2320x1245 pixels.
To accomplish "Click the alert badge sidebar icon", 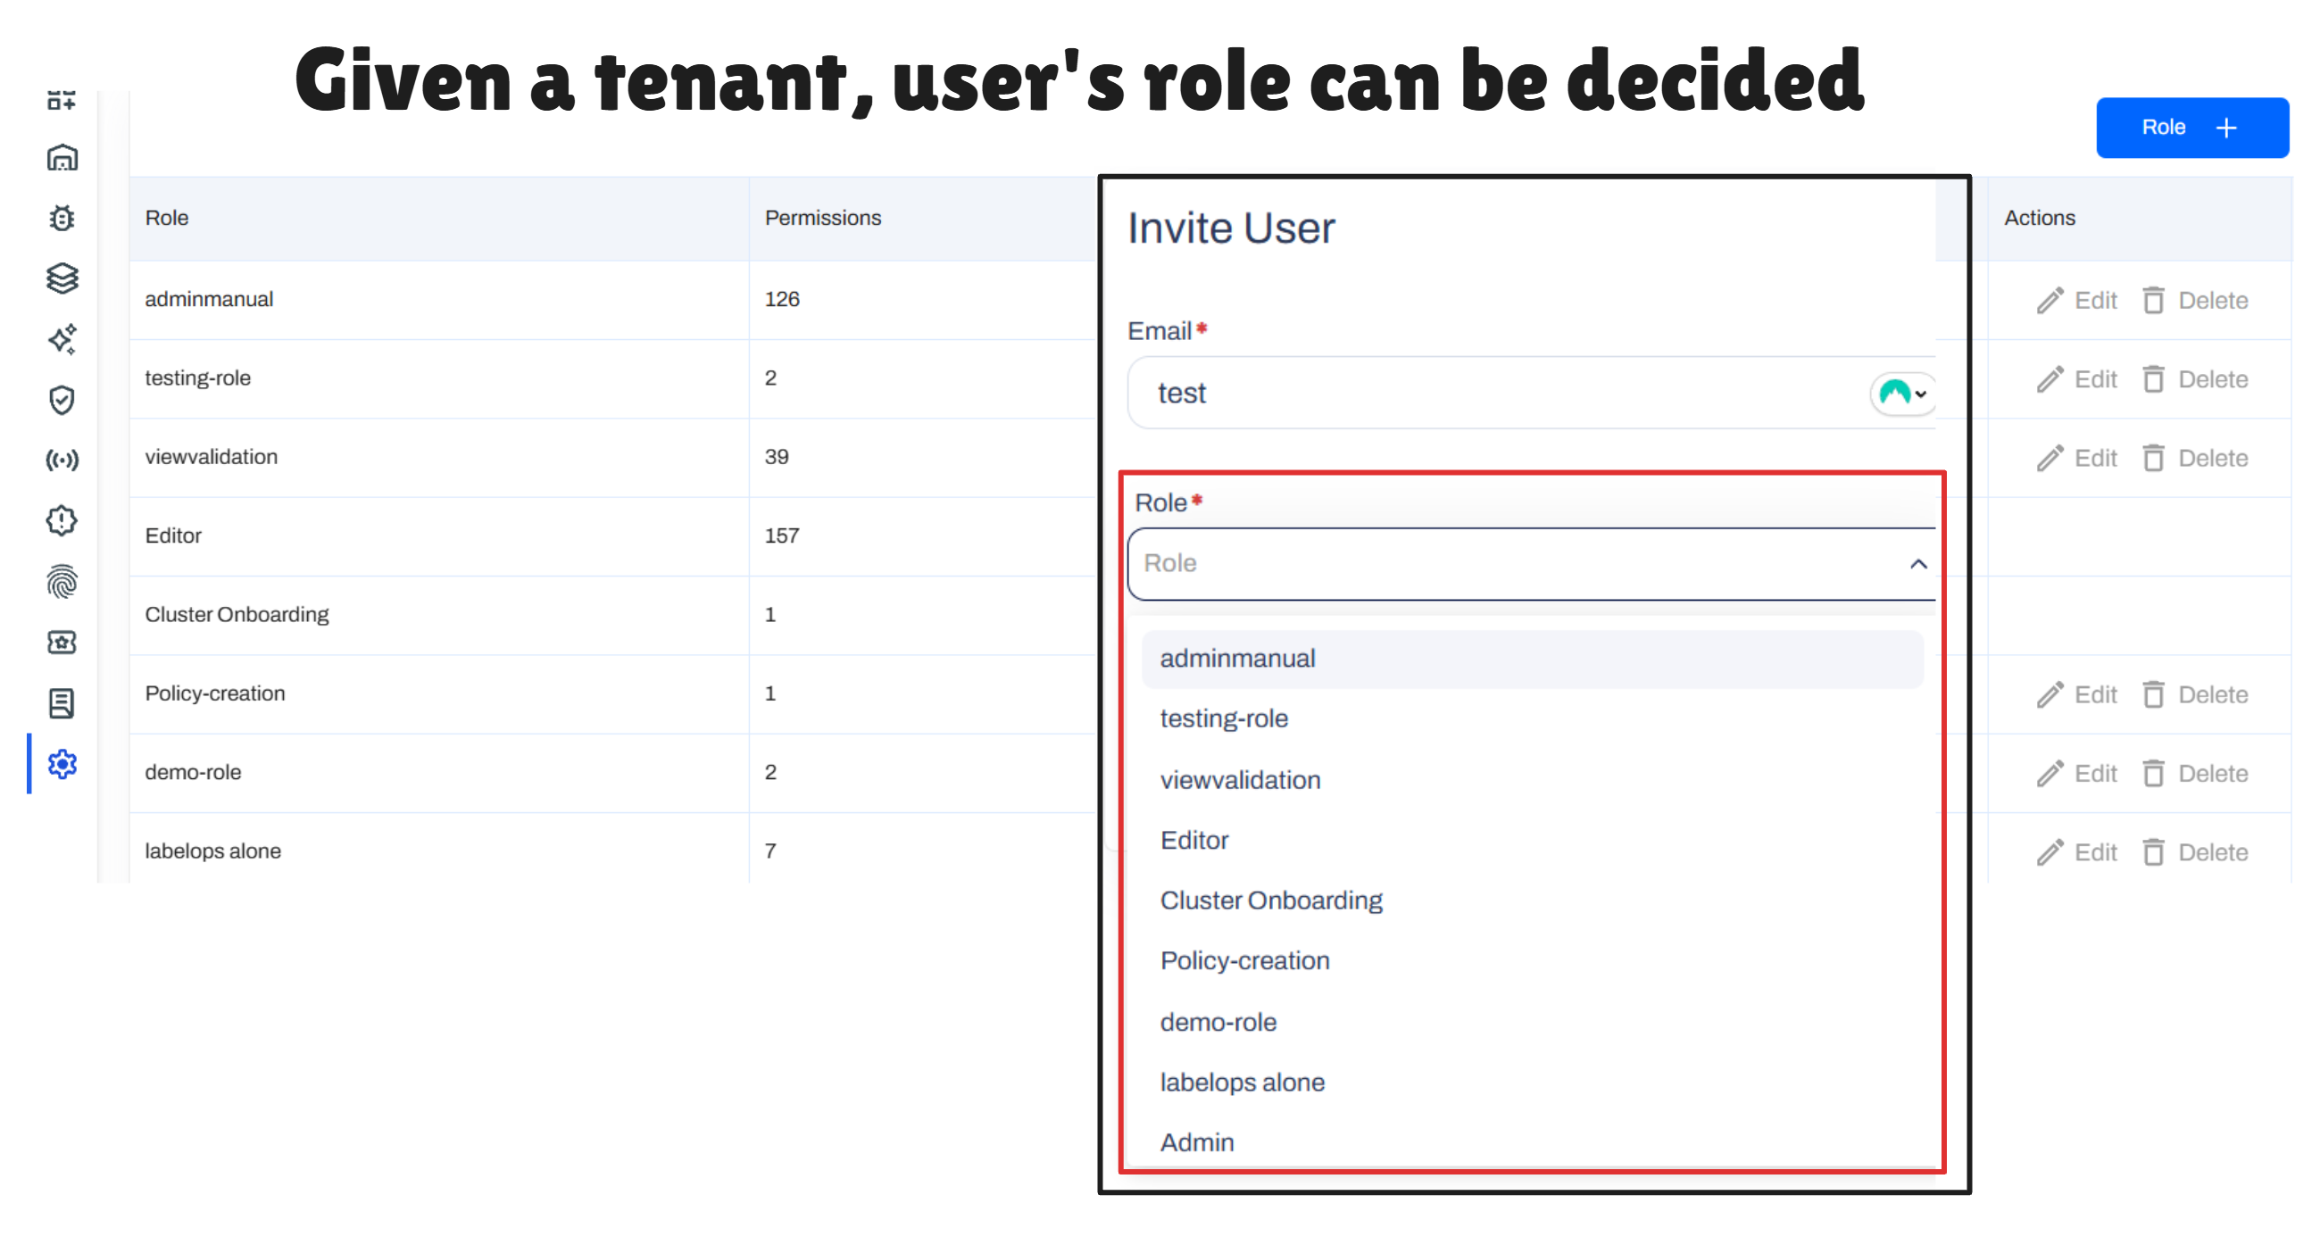I will (62, 520).
